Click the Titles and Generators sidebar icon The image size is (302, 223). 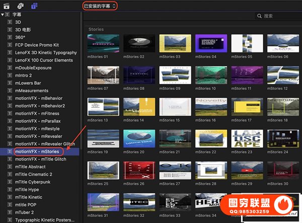coord(34,6)
